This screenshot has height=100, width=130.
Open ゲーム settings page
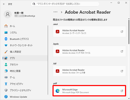click(25, 77)
